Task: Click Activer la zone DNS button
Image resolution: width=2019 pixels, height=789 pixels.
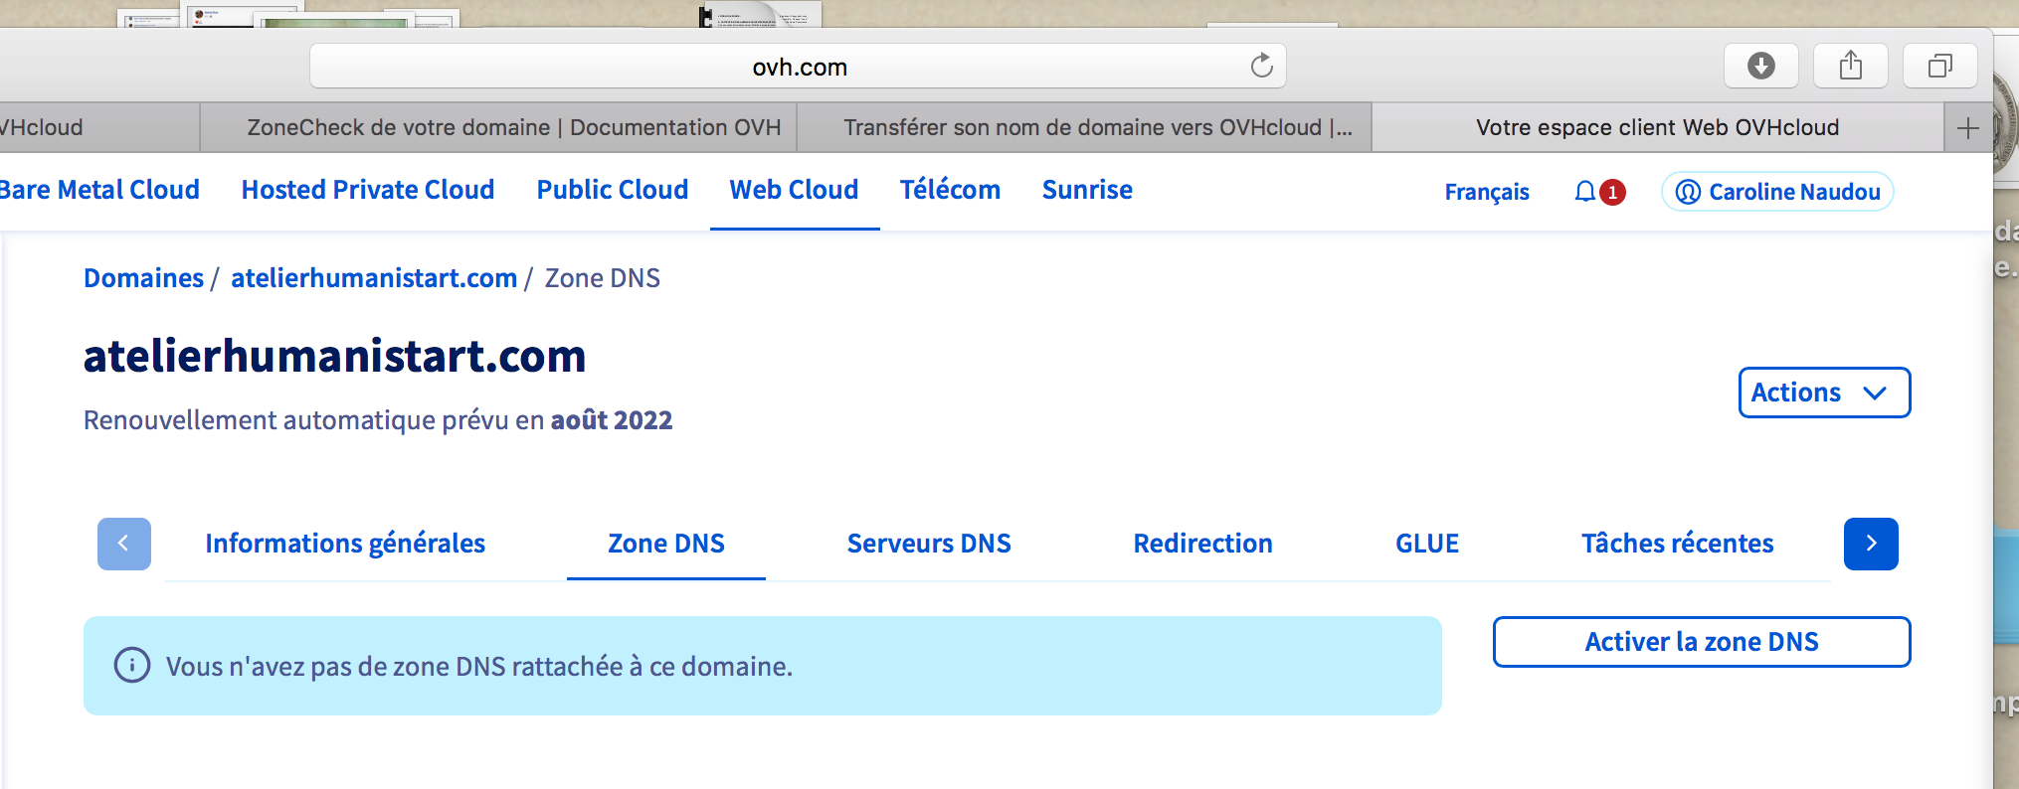Action: coord(1701,642)
